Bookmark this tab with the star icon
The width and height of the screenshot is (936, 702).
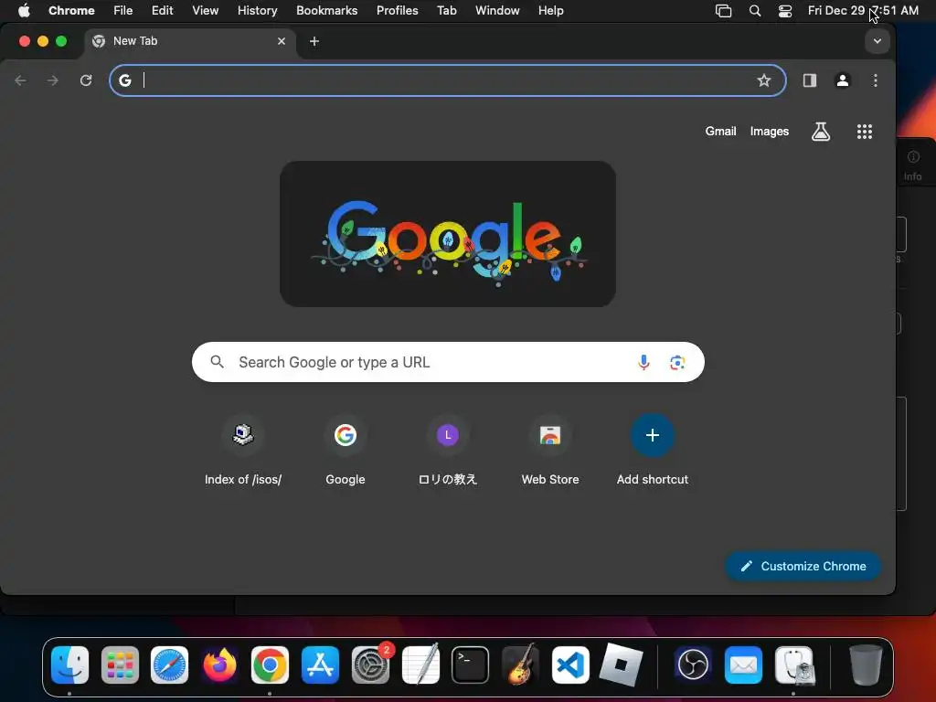[x=763, y=80]
